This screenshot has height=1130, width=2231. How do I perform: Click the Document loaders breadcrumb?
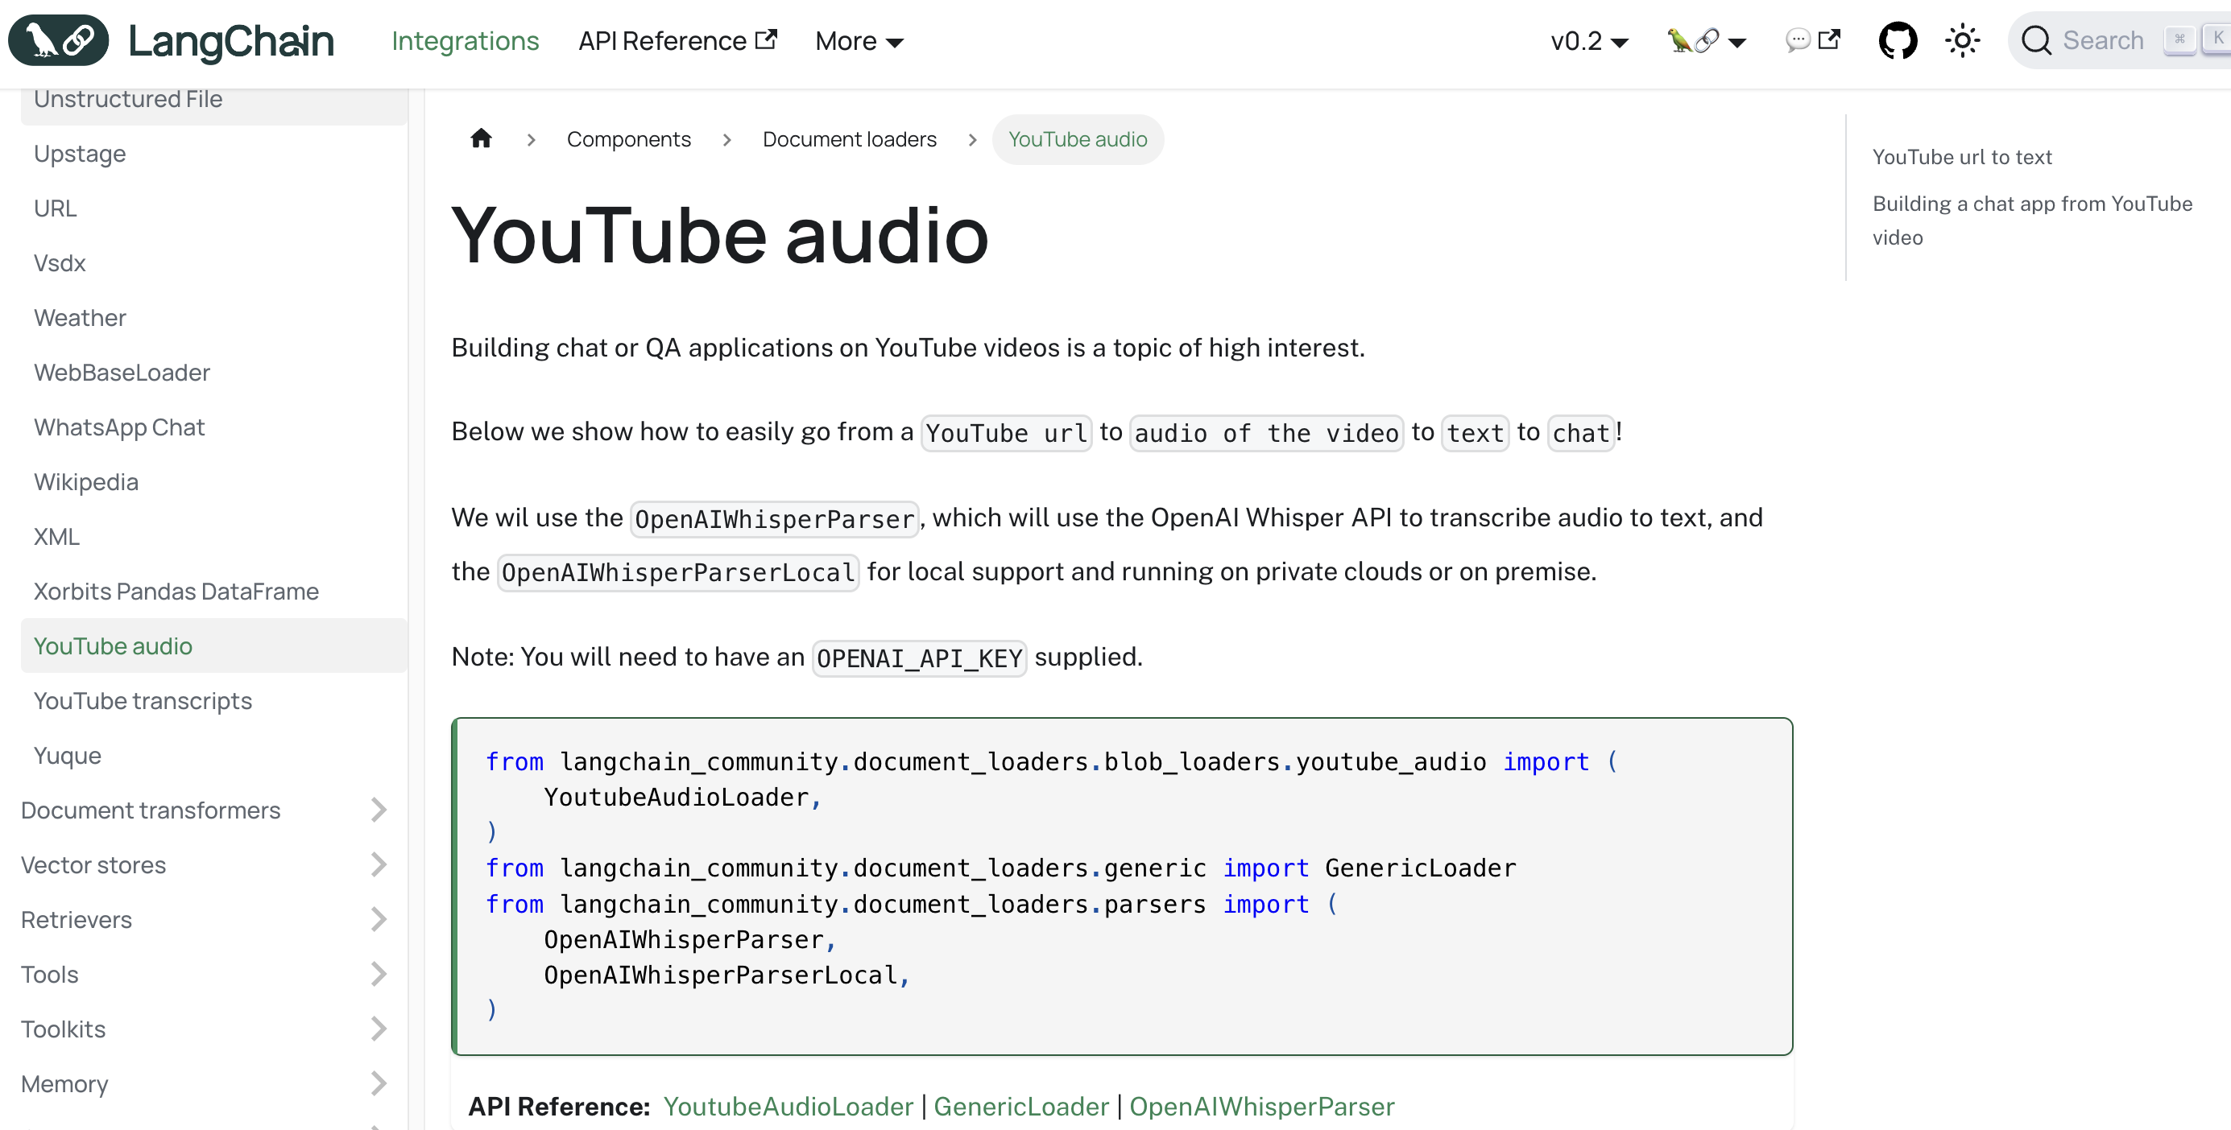click(849, 139)
